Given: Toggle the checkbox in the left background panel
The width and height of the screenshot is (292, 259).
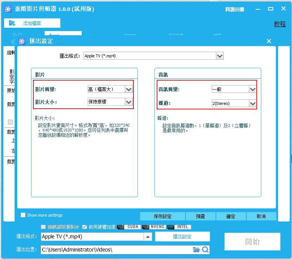Looking at the screenshot, I should (x=10, y=122).
